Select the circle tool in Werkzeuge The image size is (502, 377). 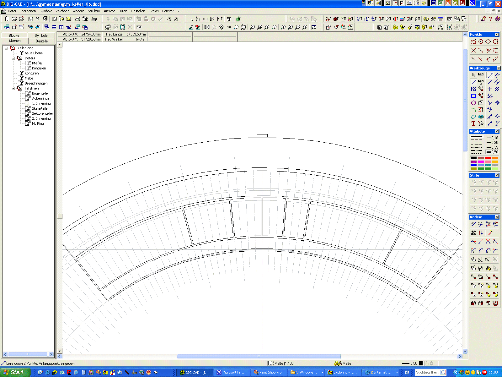473,103
